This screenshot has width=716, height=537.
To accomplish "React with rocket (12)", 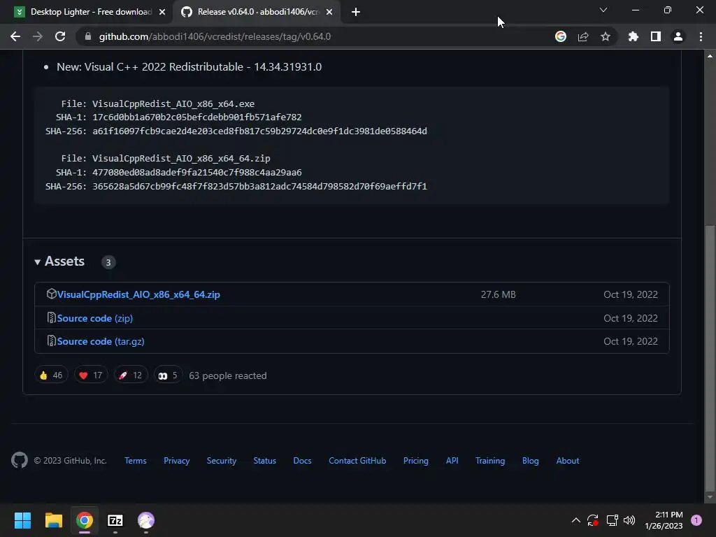I will [131, 375].
